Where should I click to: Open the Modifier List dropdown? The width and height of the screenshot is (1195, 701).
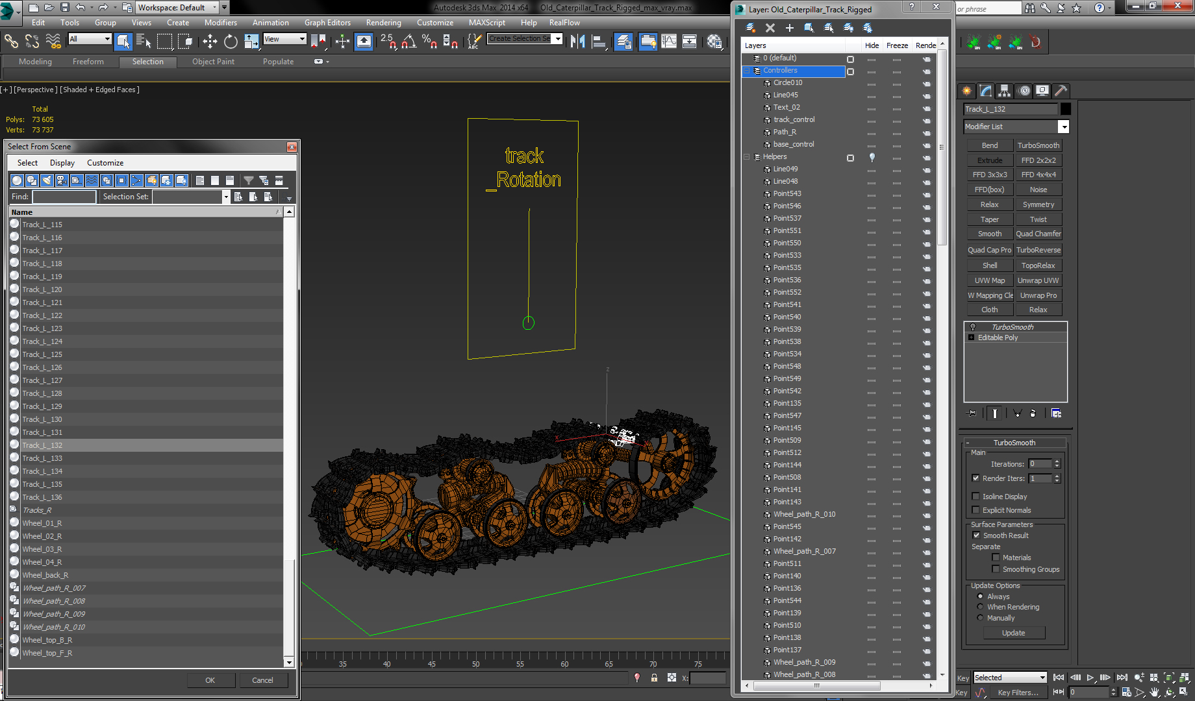(x=1063, y=127)
